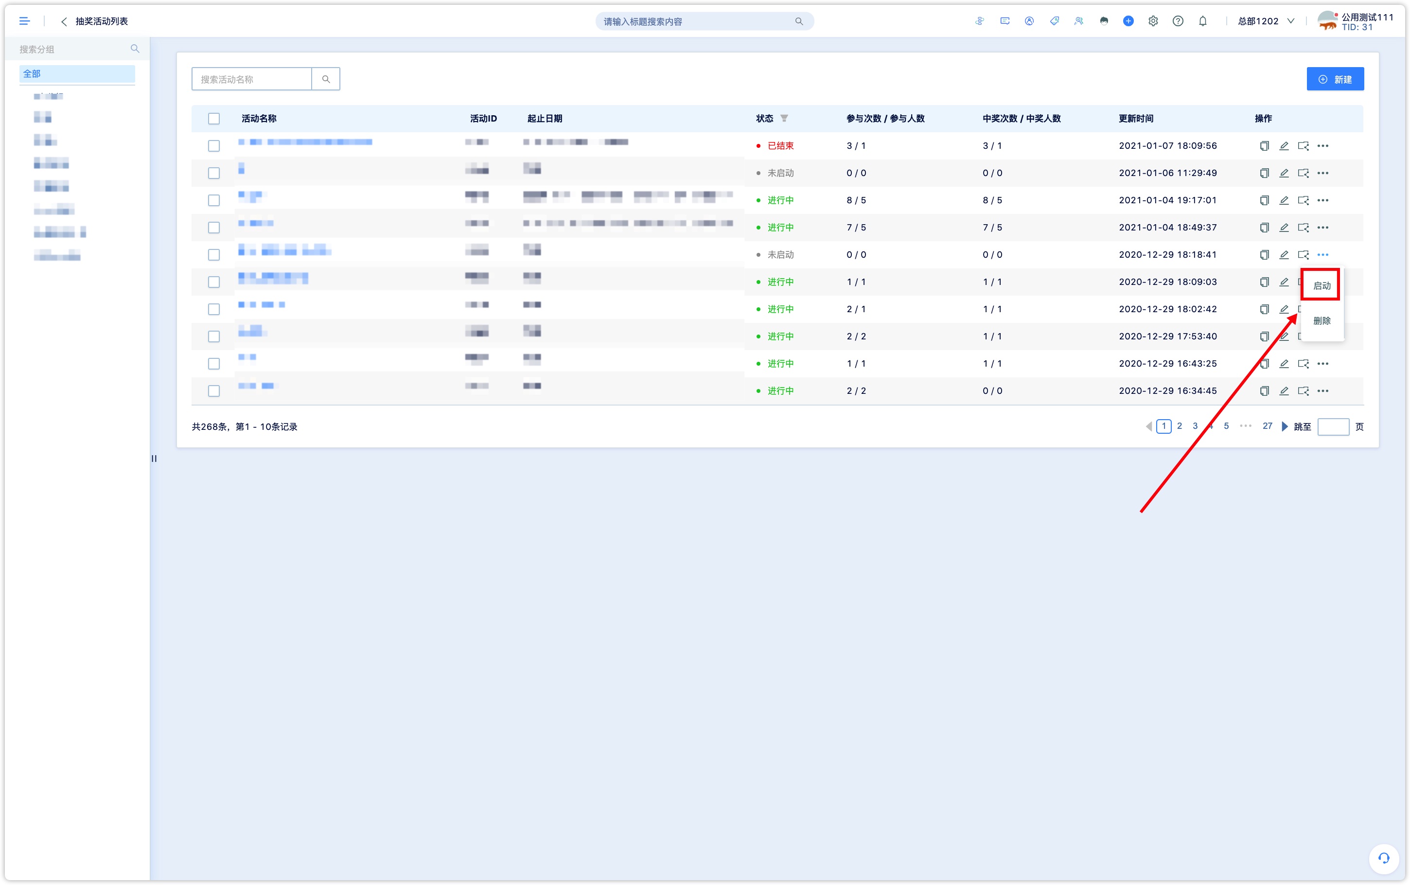Copy the activity updated 2021-01-07 18:09:56
The width and height of the screenshot is (1410, 885).
(x=1264, y=146)
